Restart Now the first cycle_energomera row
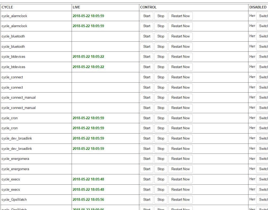The image size is (268, 210). pos(180,159)
